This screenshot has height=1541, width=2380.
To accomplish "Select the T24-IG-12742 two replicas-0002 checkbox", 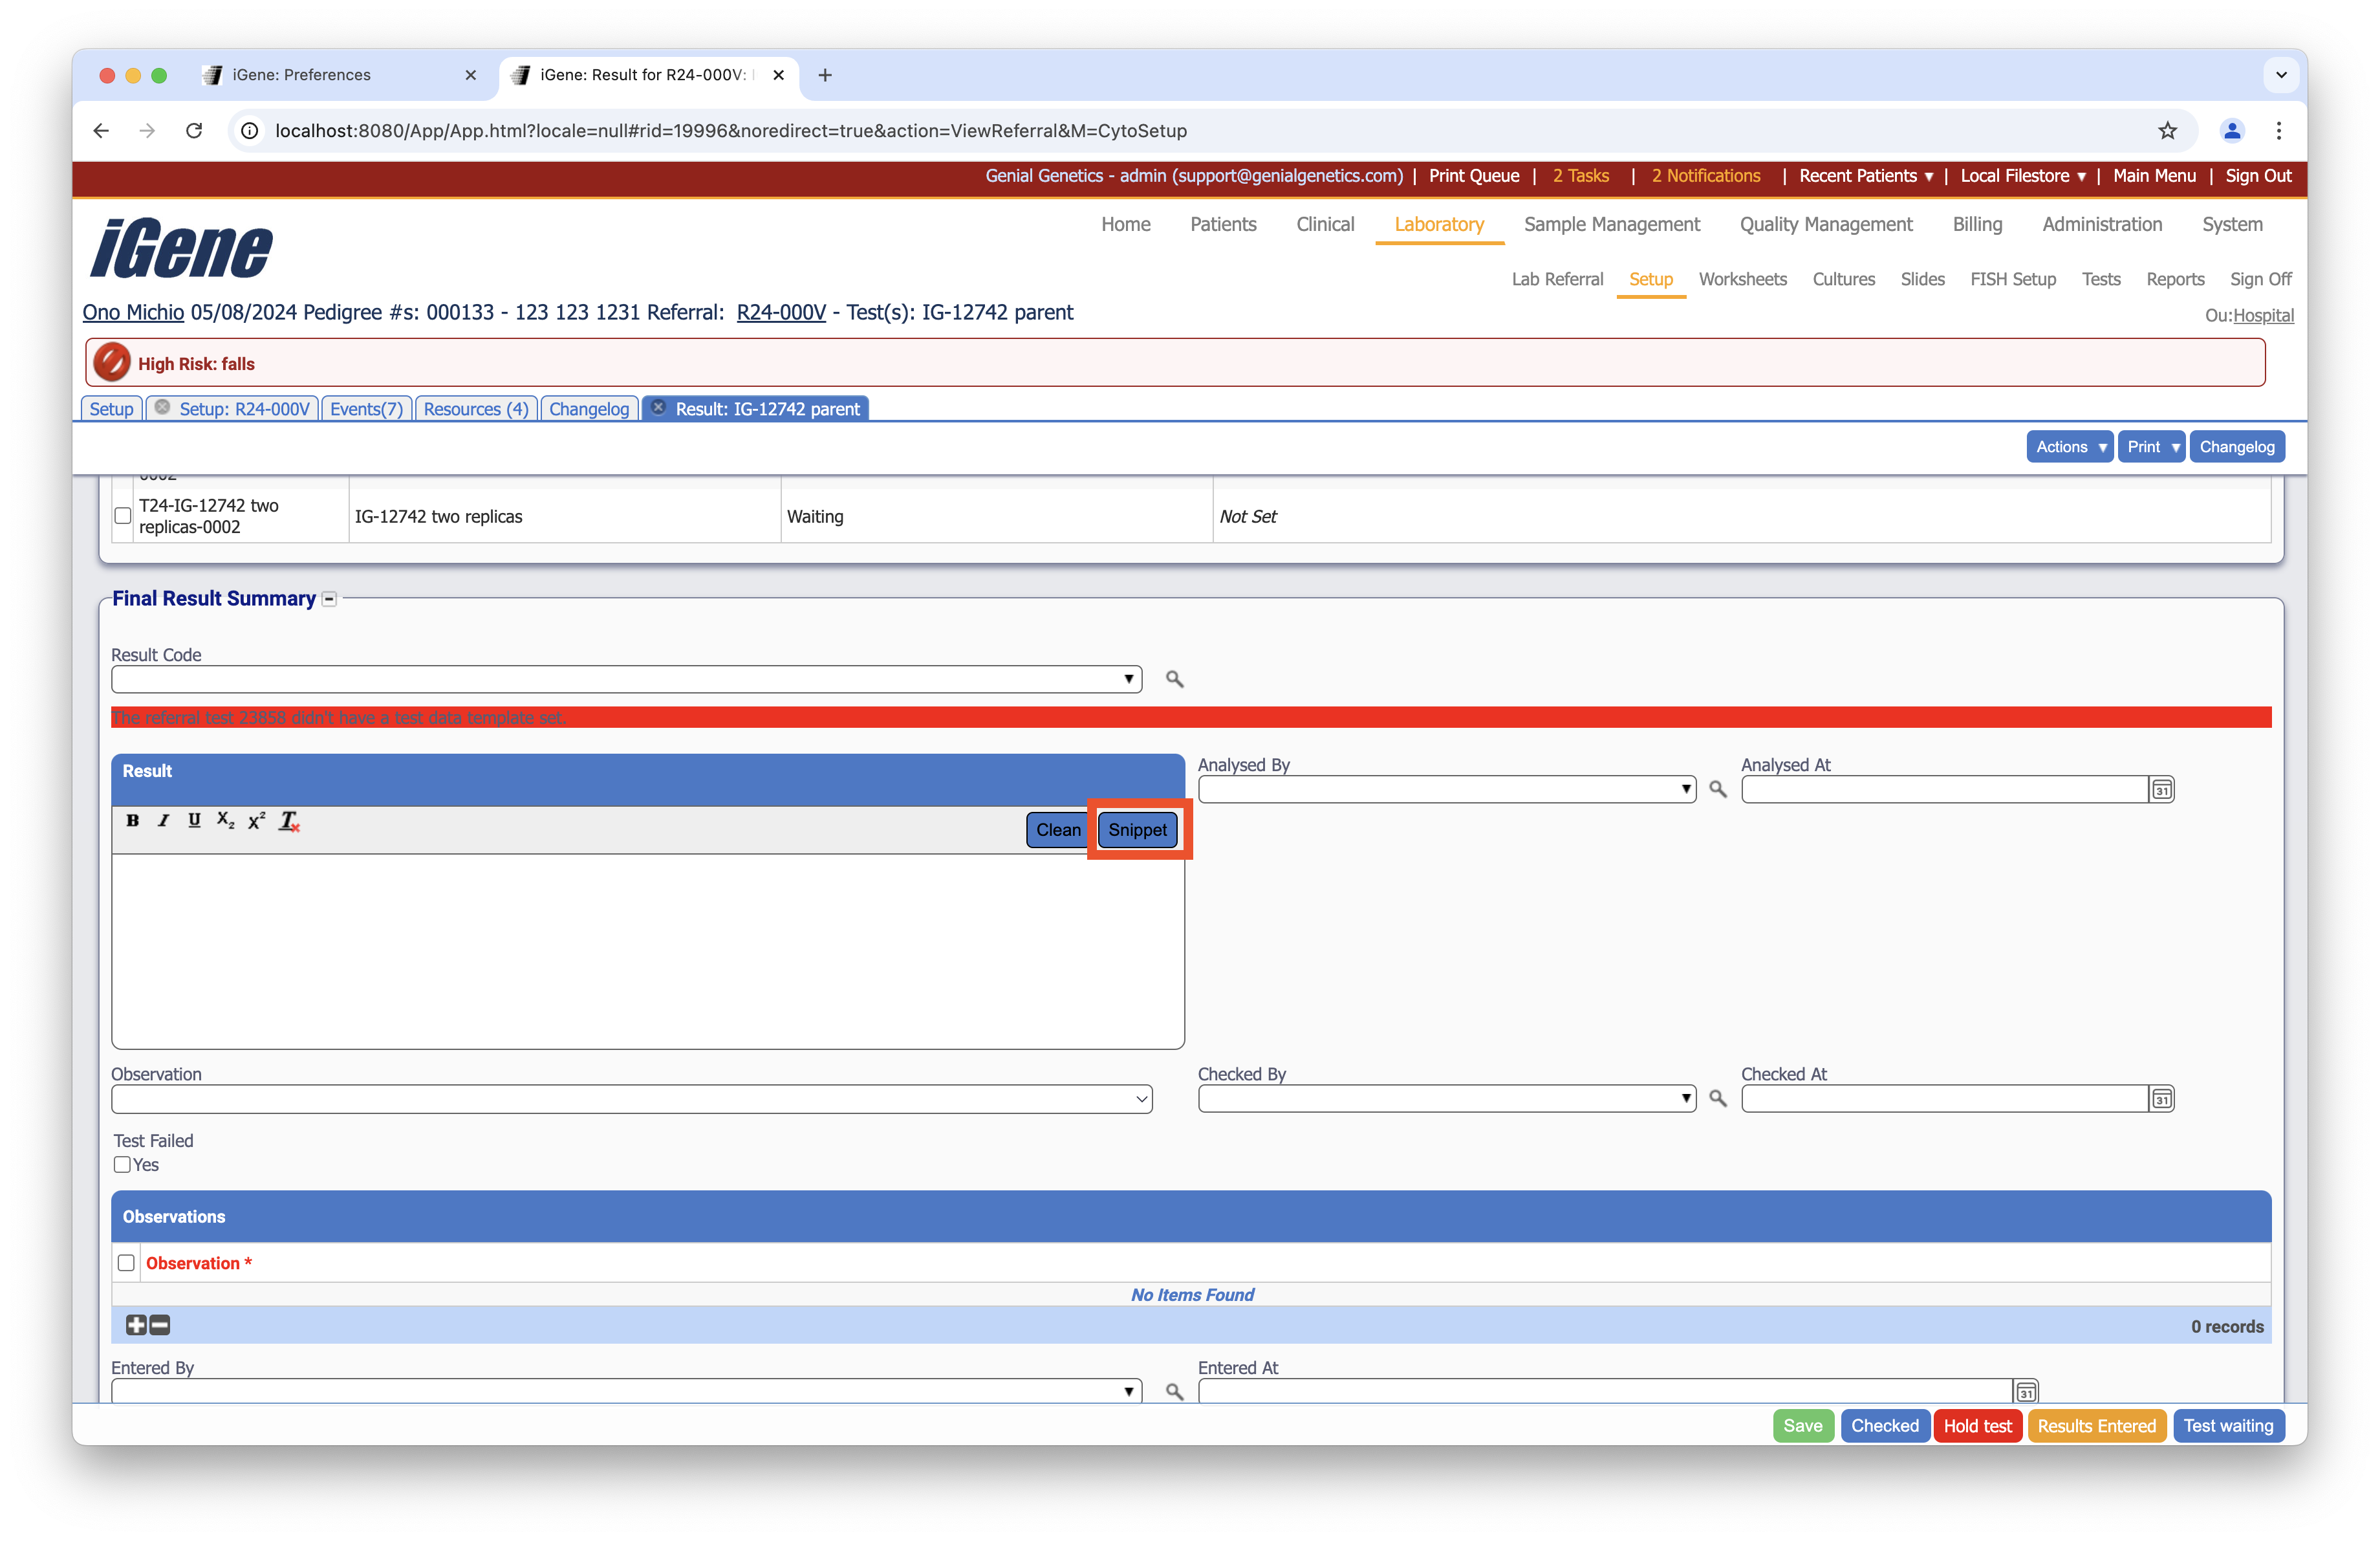I will tap(123, 516).
